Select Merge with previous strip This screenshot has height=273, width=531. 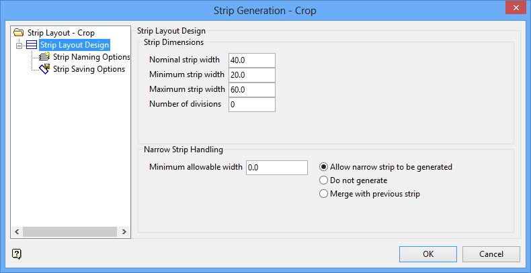(x=324, y=194)
